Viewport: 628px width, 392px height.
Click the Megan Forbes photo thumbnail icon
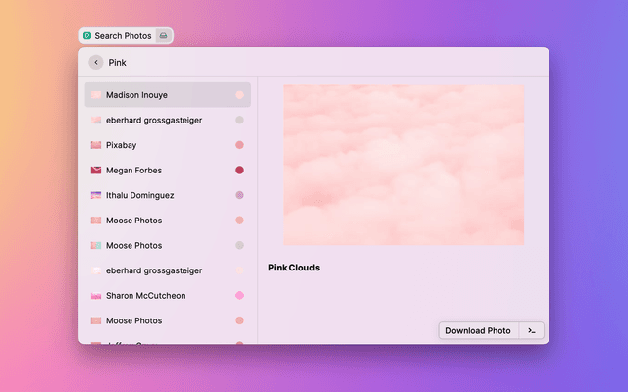click(96, 171)
